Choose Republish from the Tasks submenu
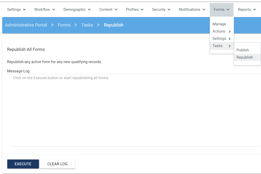The height and width of the screenshot is (174, 261). click(x=244, y=57)
